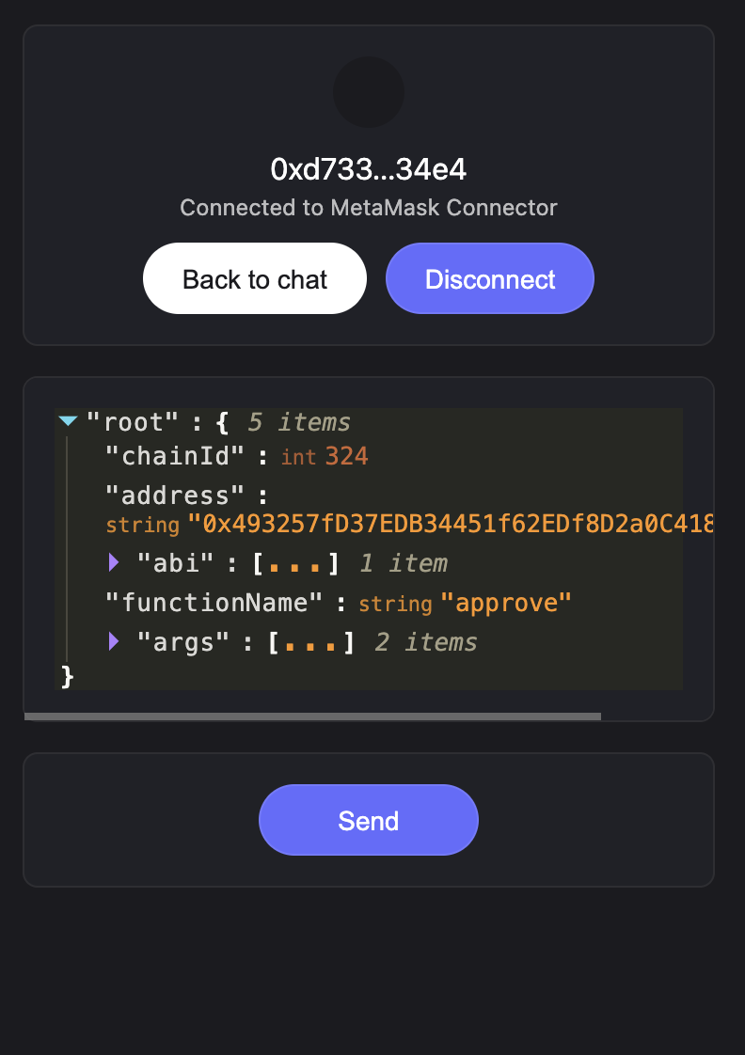The image size is (745, 1055).
Task: Click the circular avatar above the wallet address
Action: [369, 92]
